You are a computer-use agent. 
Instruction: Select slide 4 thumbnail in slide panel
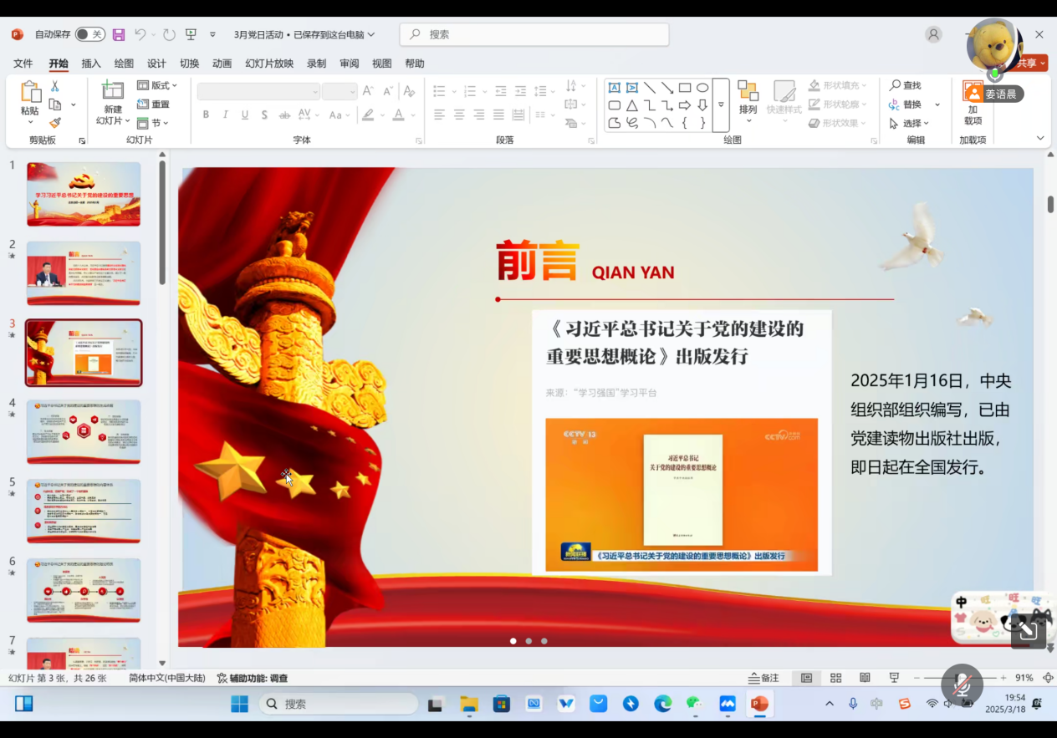[84, 431]
